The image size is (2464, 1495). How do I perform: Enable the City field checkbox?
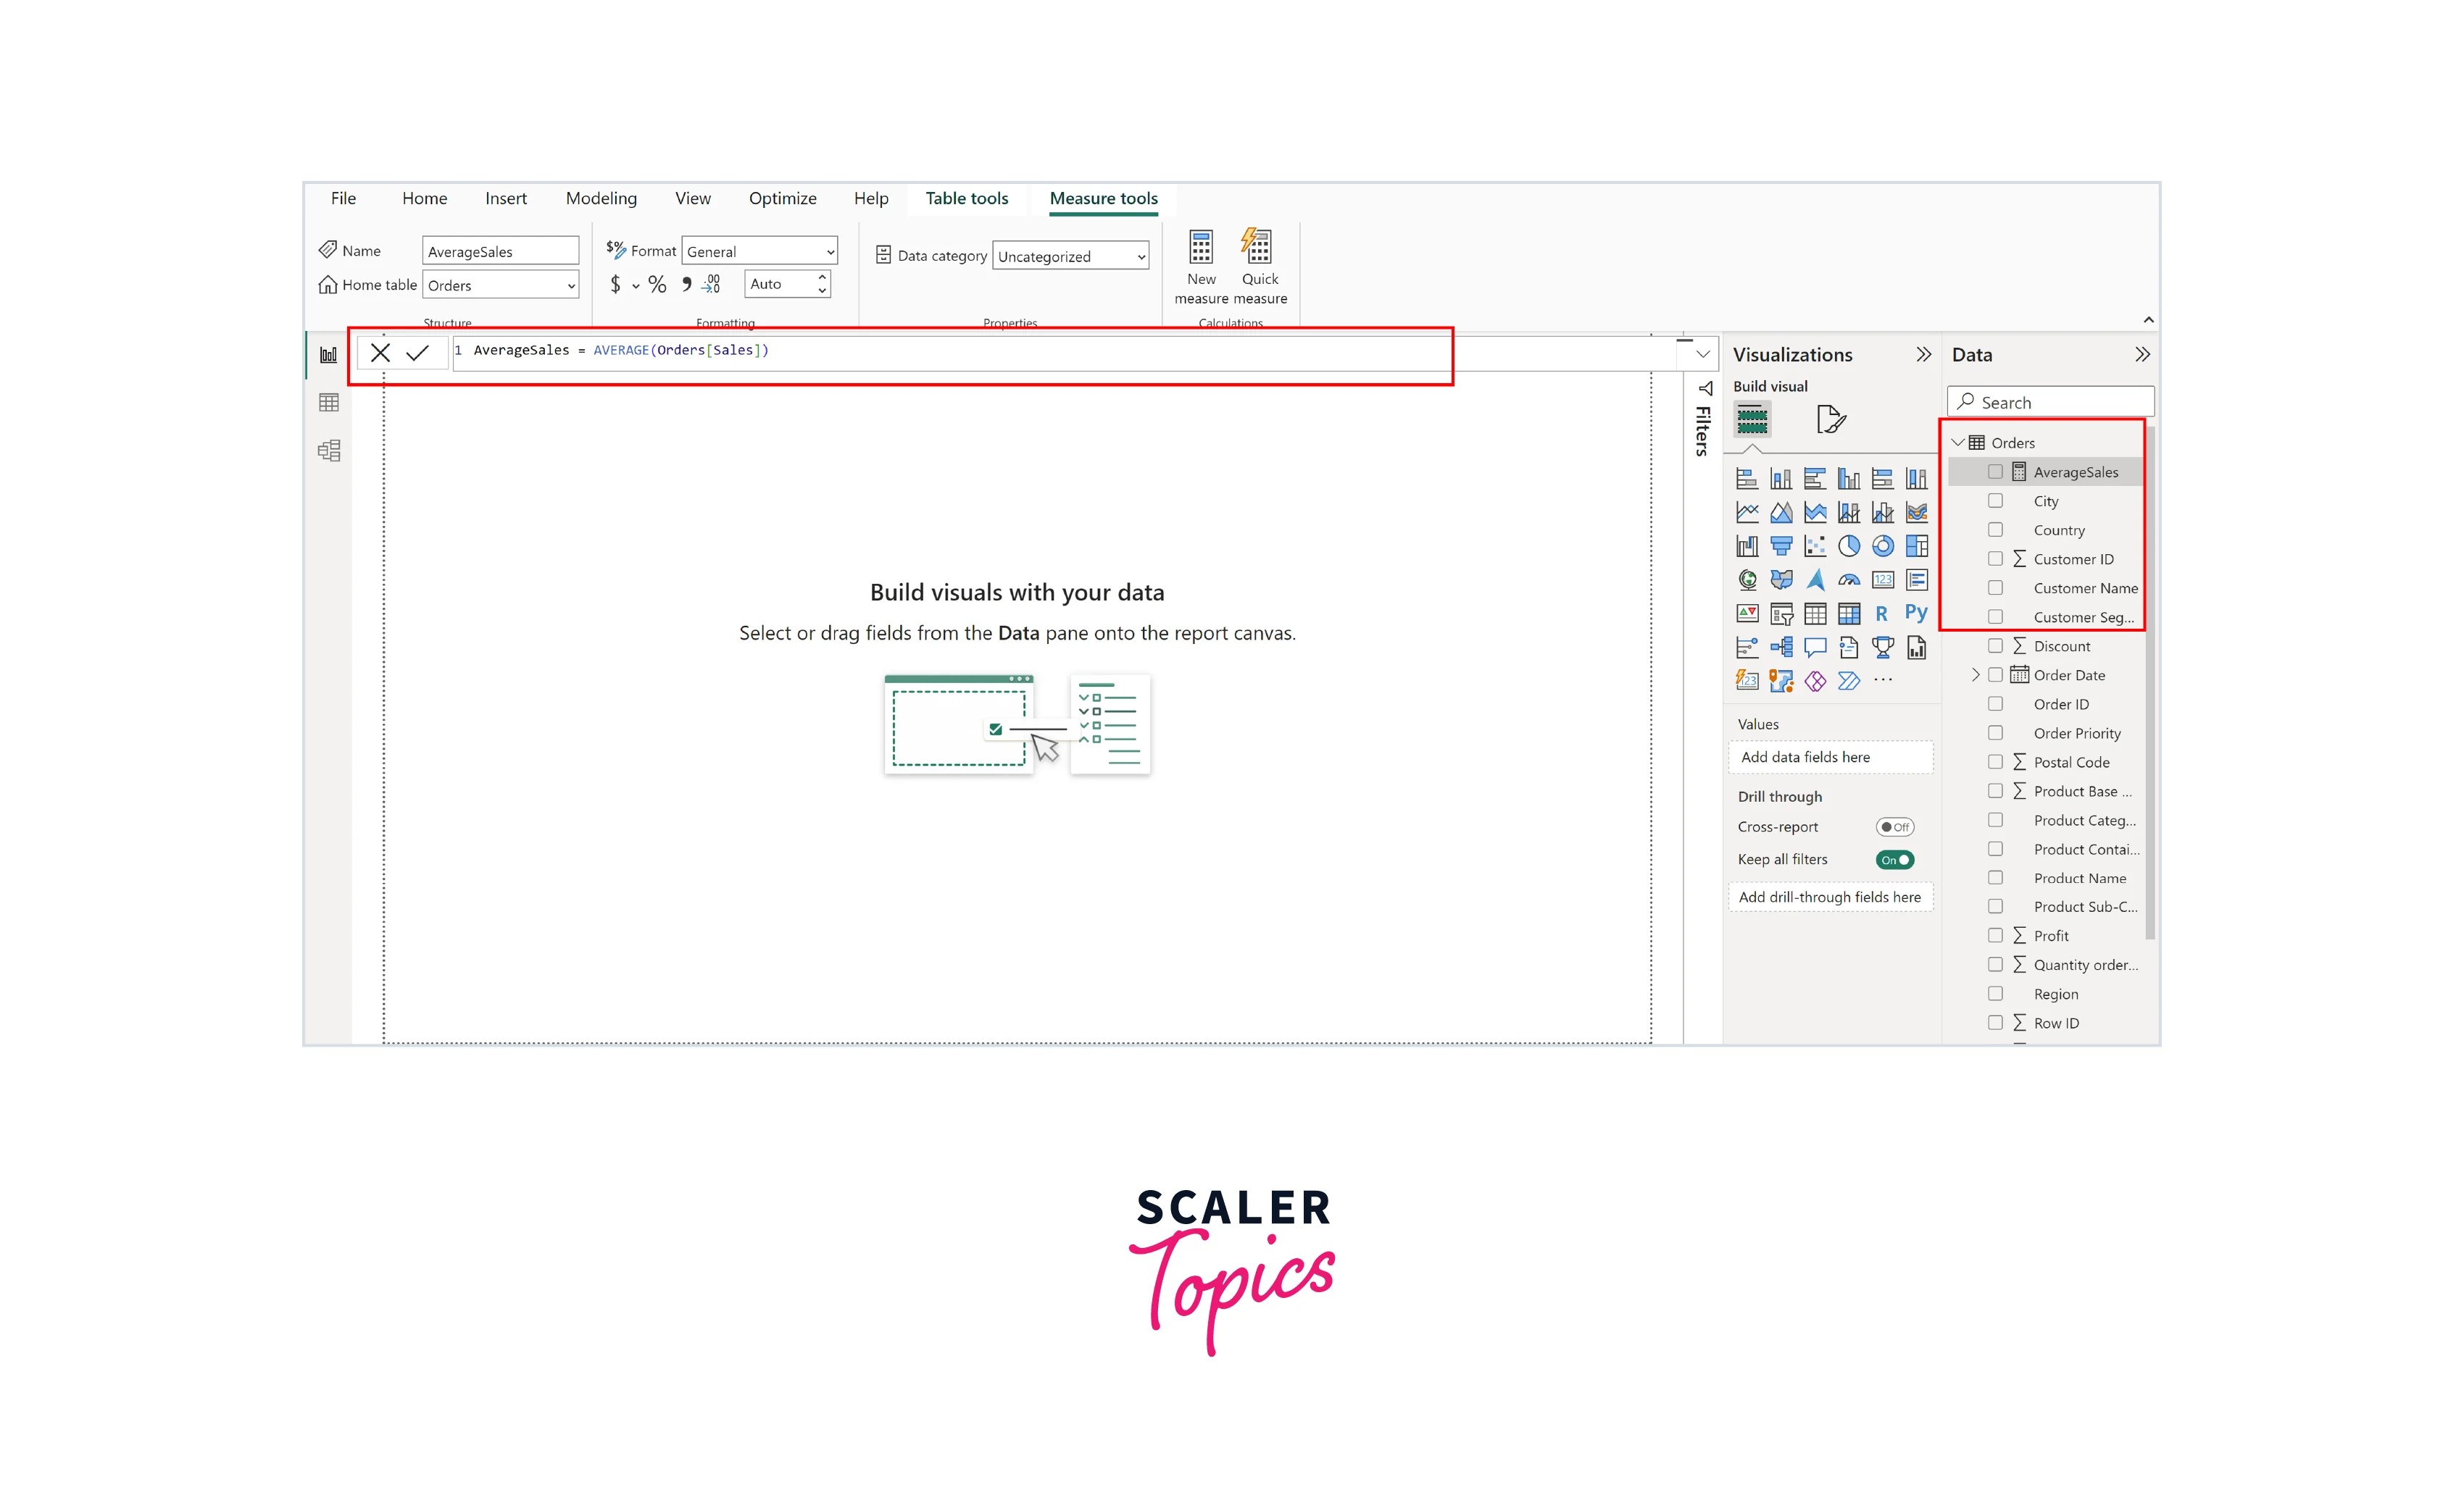coord(1996,501)
